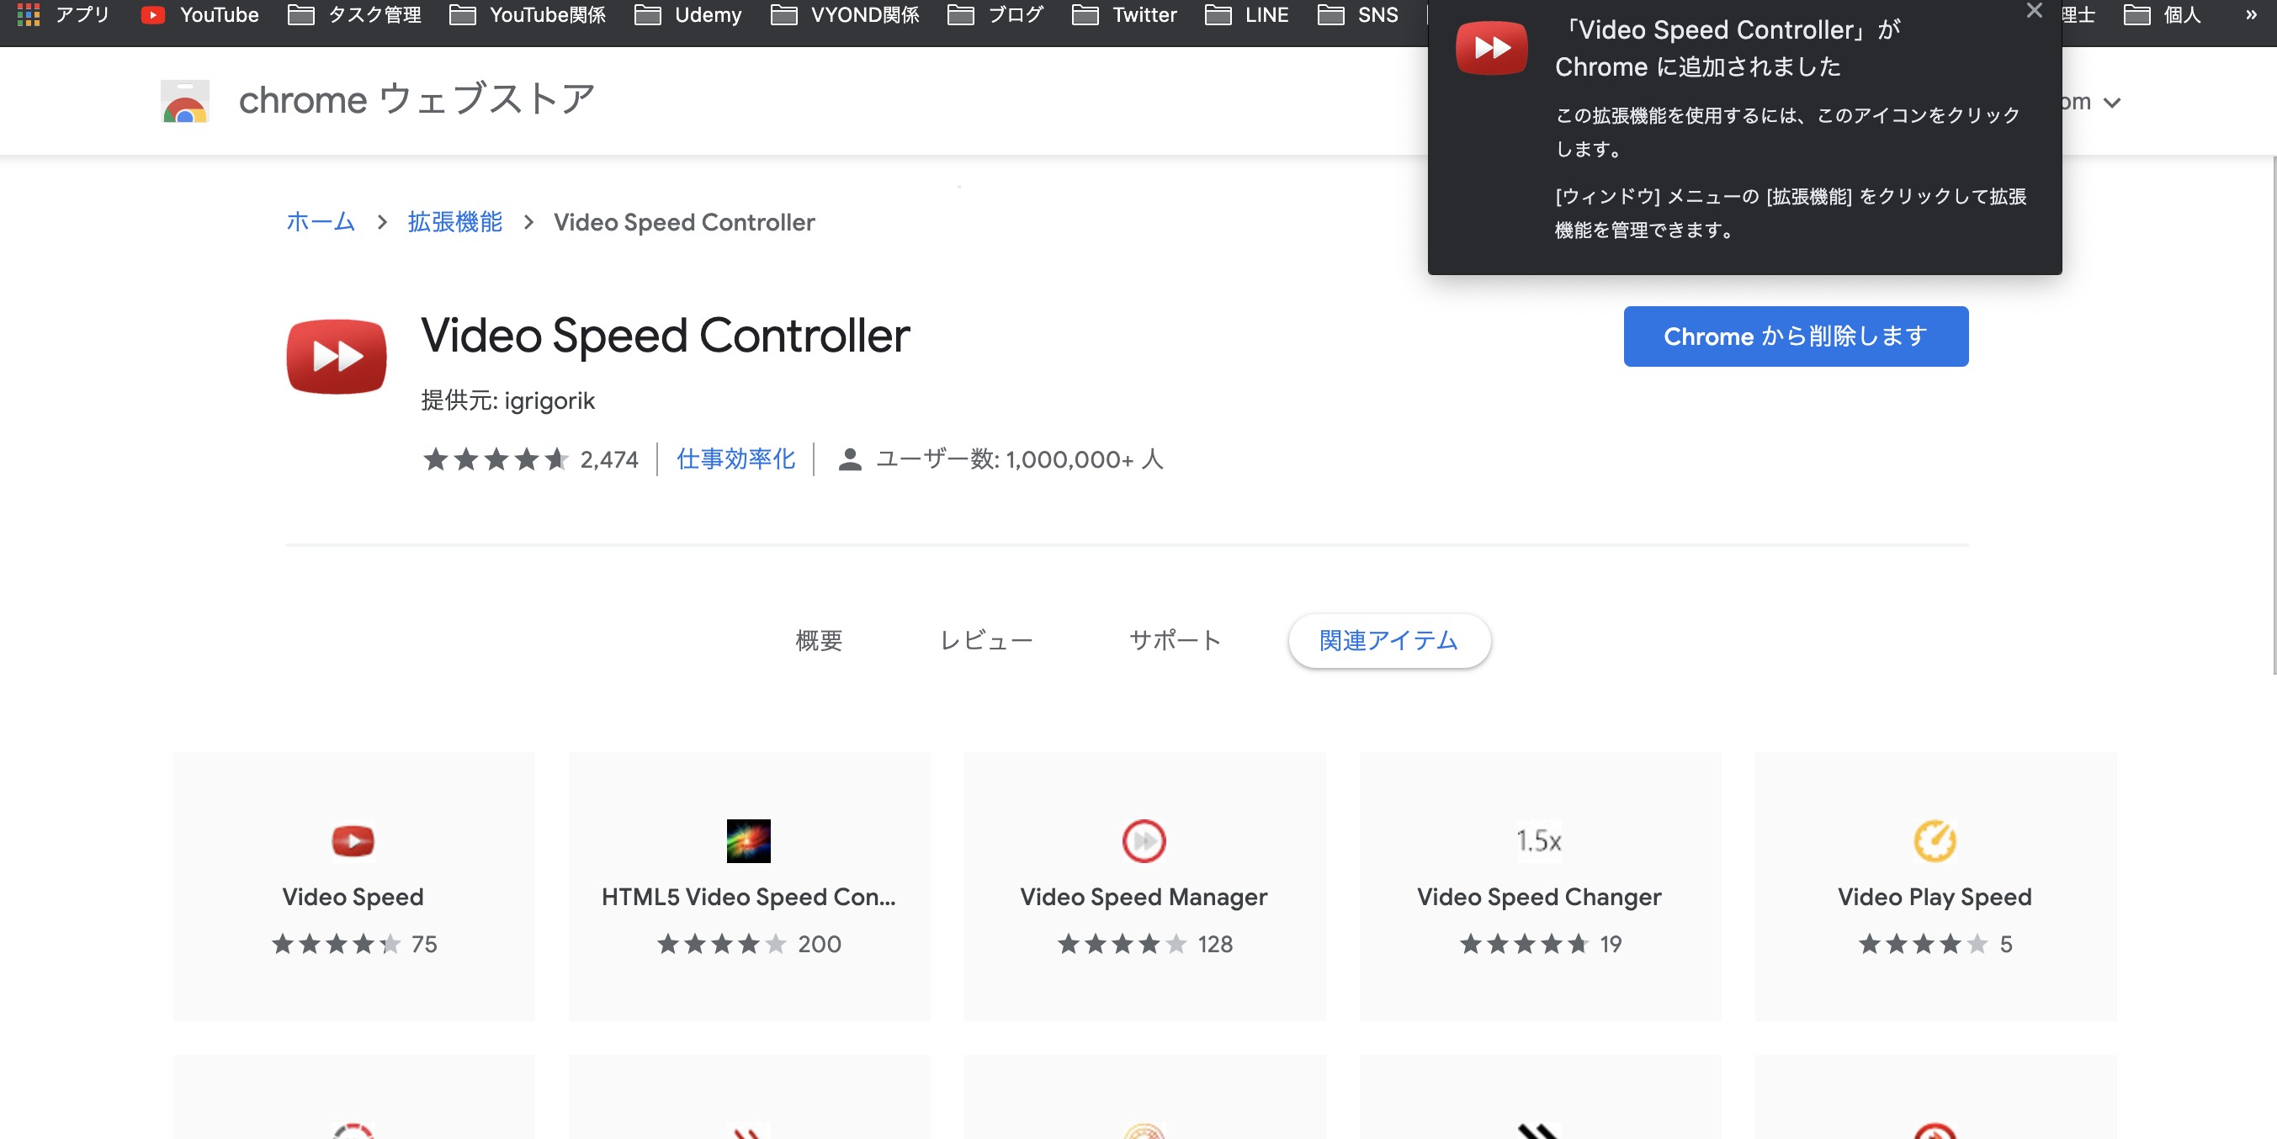Click the stars with 128 ratings
Viewport: 2277px width, 1139px height.
[1122, 944]
